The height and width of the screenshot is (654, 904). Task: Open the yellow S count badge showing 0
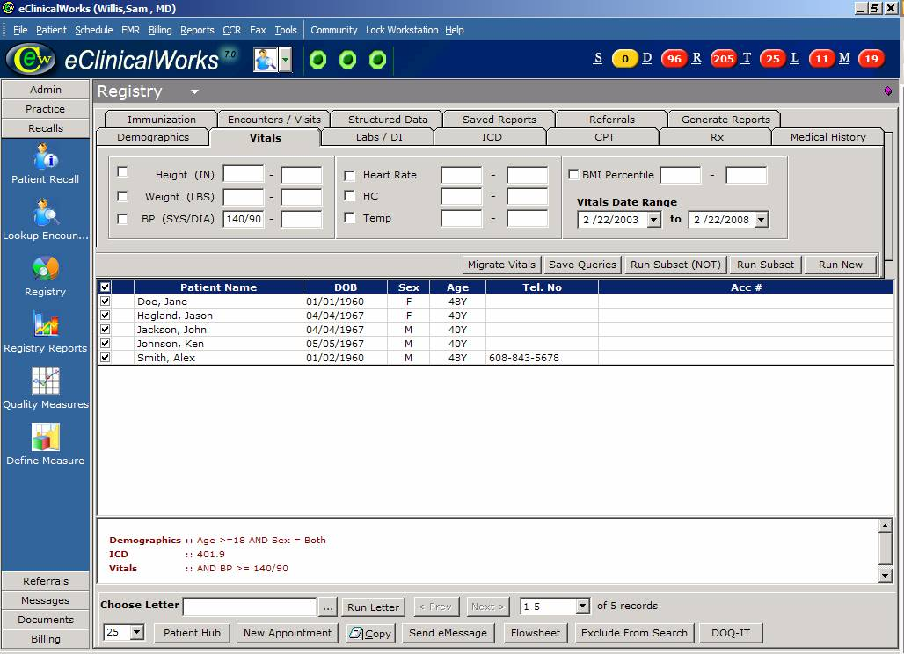pyautogui.click(x=625, y=59)
